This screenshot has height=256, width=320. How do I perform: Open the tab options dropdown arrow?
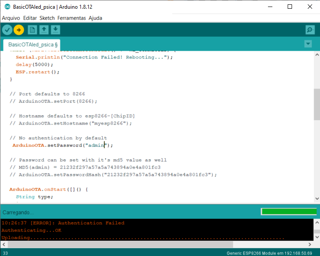(x=308, y=44)
